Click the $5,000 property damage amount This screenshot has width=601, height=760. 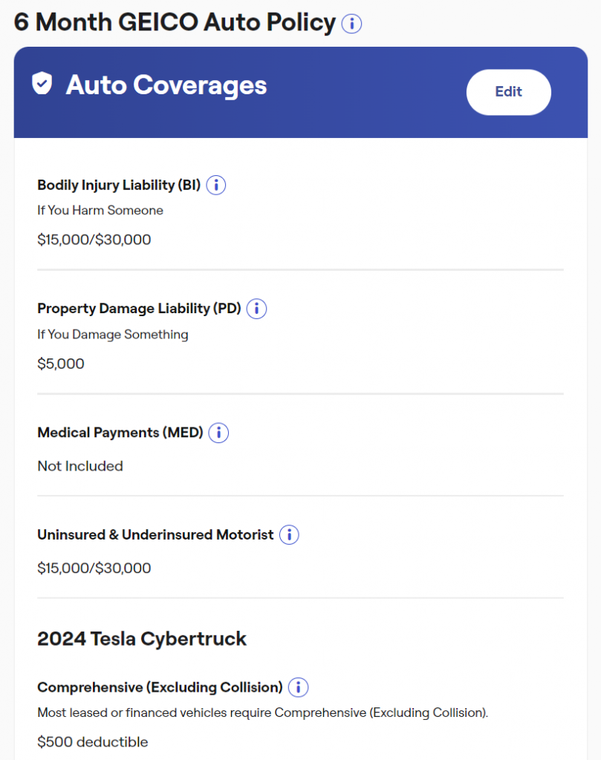click(x=61, y=364)
